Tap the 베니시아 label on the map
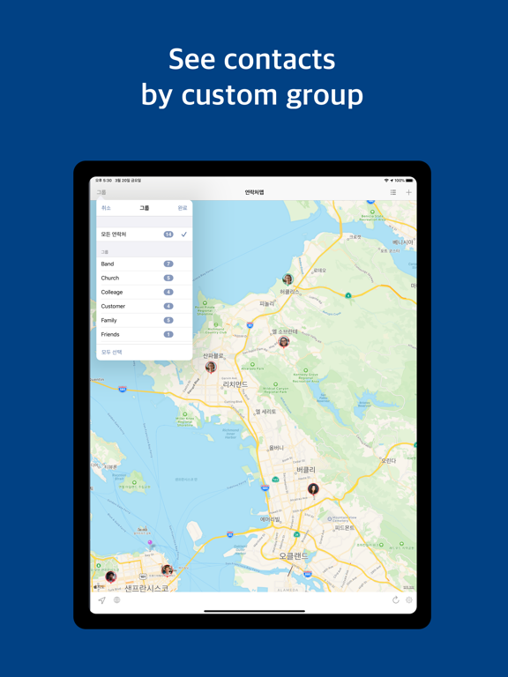 [x=403, y=242]
